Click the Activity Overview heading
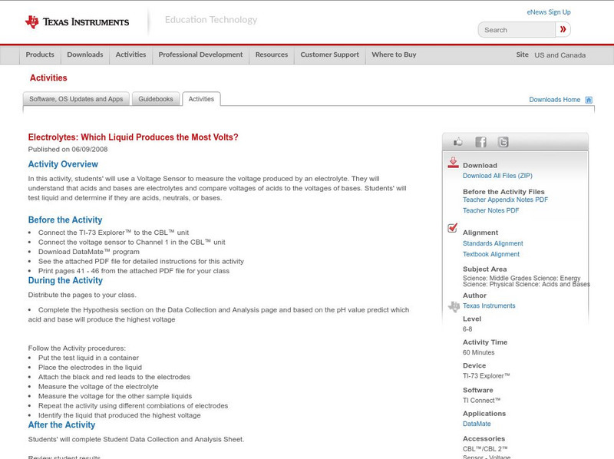This screenshot has height=459, width=614. pyautogui.click(x=63, y=164)
